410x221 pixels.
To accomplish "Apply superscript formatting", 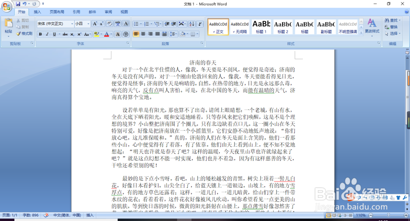I will click(x=79, y=34).
